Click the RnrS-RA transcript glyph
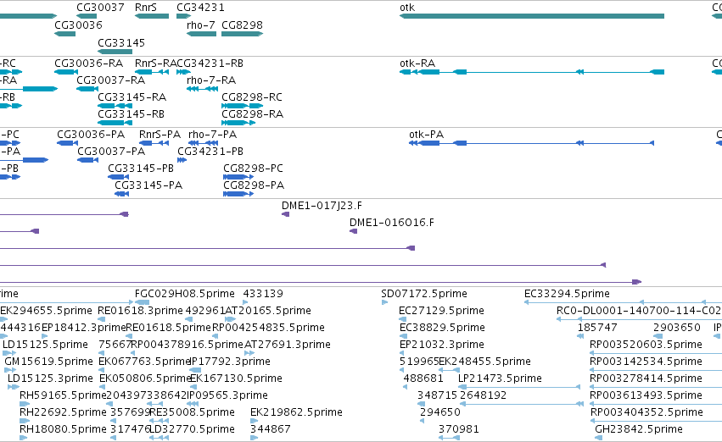 (x=152, y=72)
